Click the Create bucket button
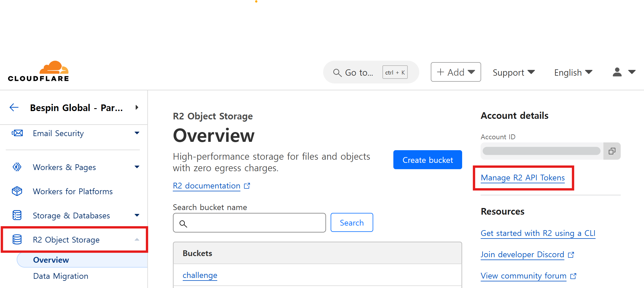 click(427, 160)
